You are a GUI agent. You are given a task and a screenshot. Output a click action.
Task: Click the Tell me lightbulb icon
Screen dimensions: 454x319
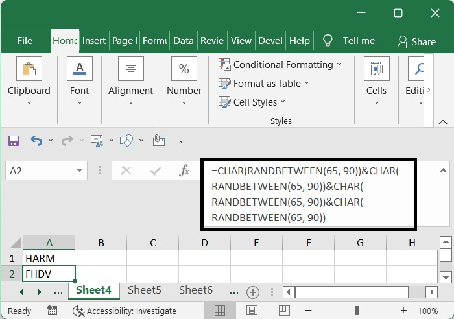328,41
